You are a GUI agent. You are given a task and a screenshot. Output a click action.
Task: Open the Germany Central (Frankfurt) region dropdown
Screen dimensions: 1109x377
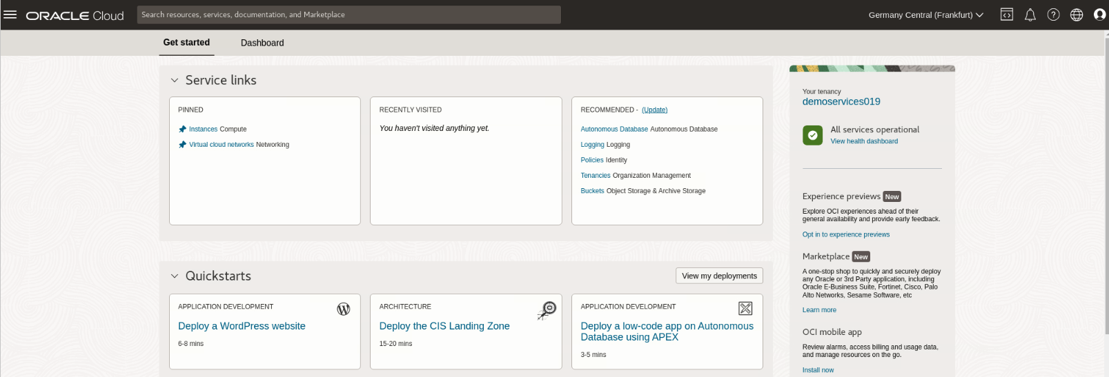[x=925, y=14]
